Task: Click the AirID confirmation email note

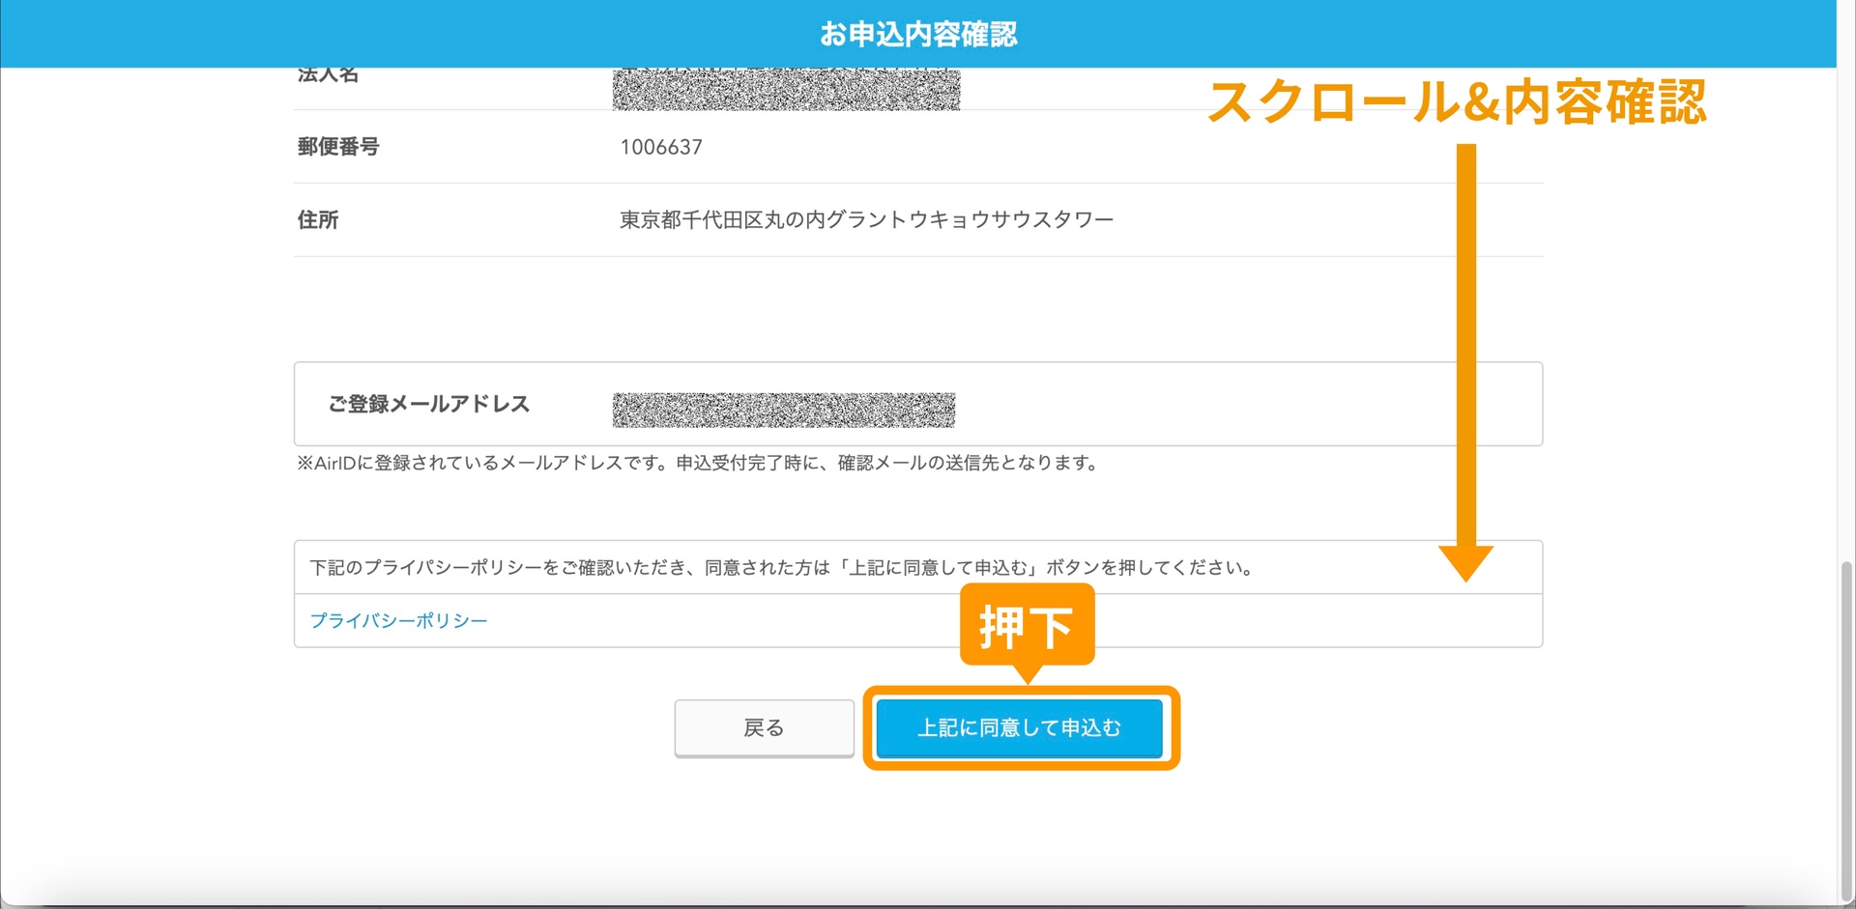Action: [x=698, y=463]
